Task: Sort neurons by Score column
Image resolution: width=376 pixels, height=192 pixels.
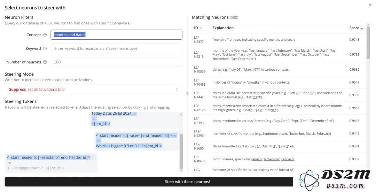Action: point(356,28)
